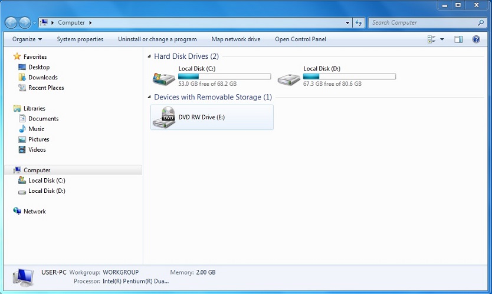
Task: Select the Local Disk (D:) drive icon in main pane
Action: [289, 79]
